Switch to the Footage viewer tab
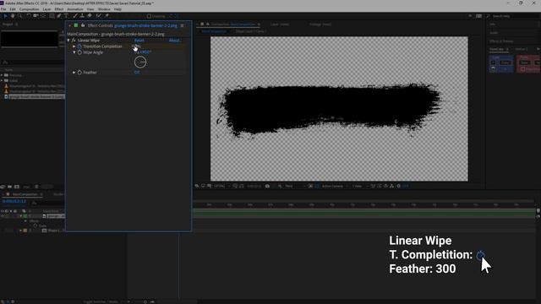 click(x=320, y=24)
